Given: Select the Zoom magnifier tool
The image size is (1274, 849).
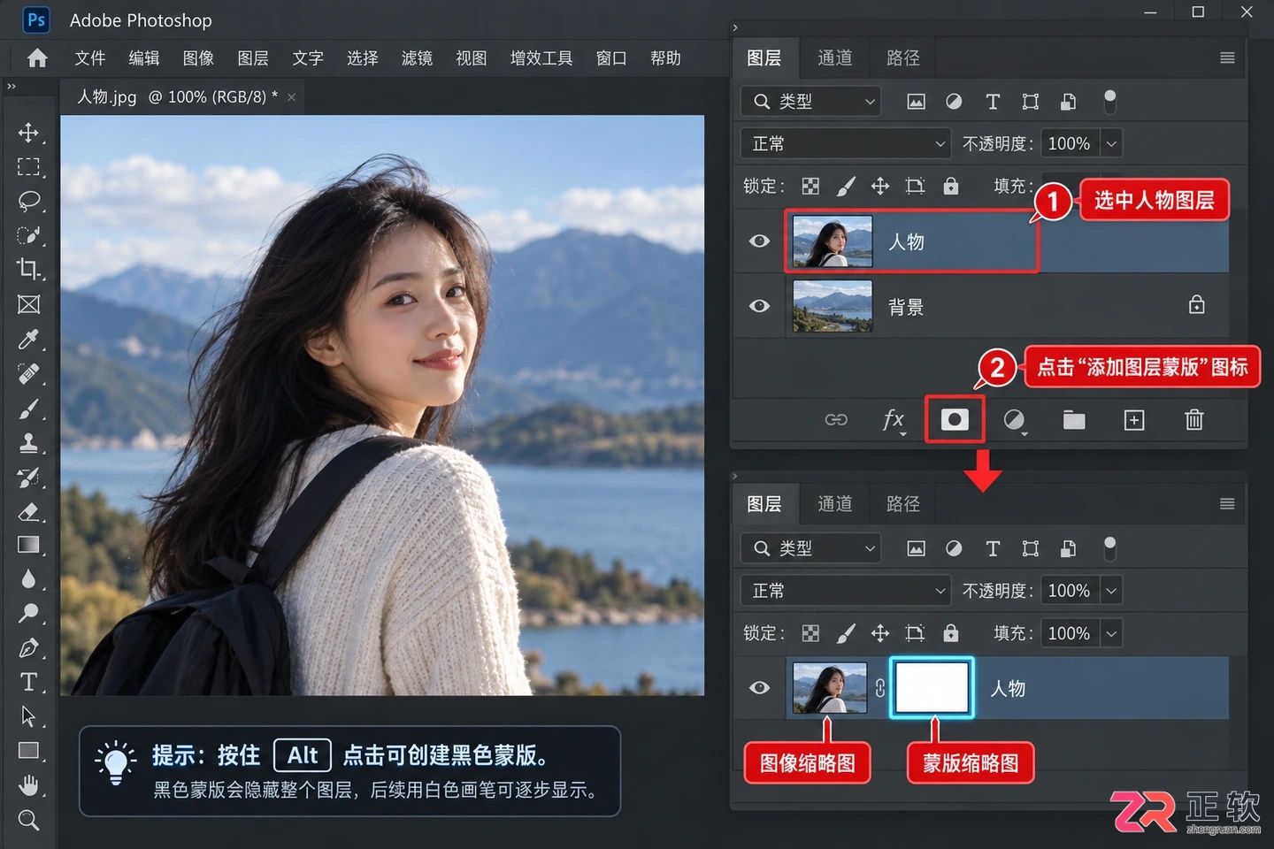Looking at the screenshot, I should [x=28, y=820].
